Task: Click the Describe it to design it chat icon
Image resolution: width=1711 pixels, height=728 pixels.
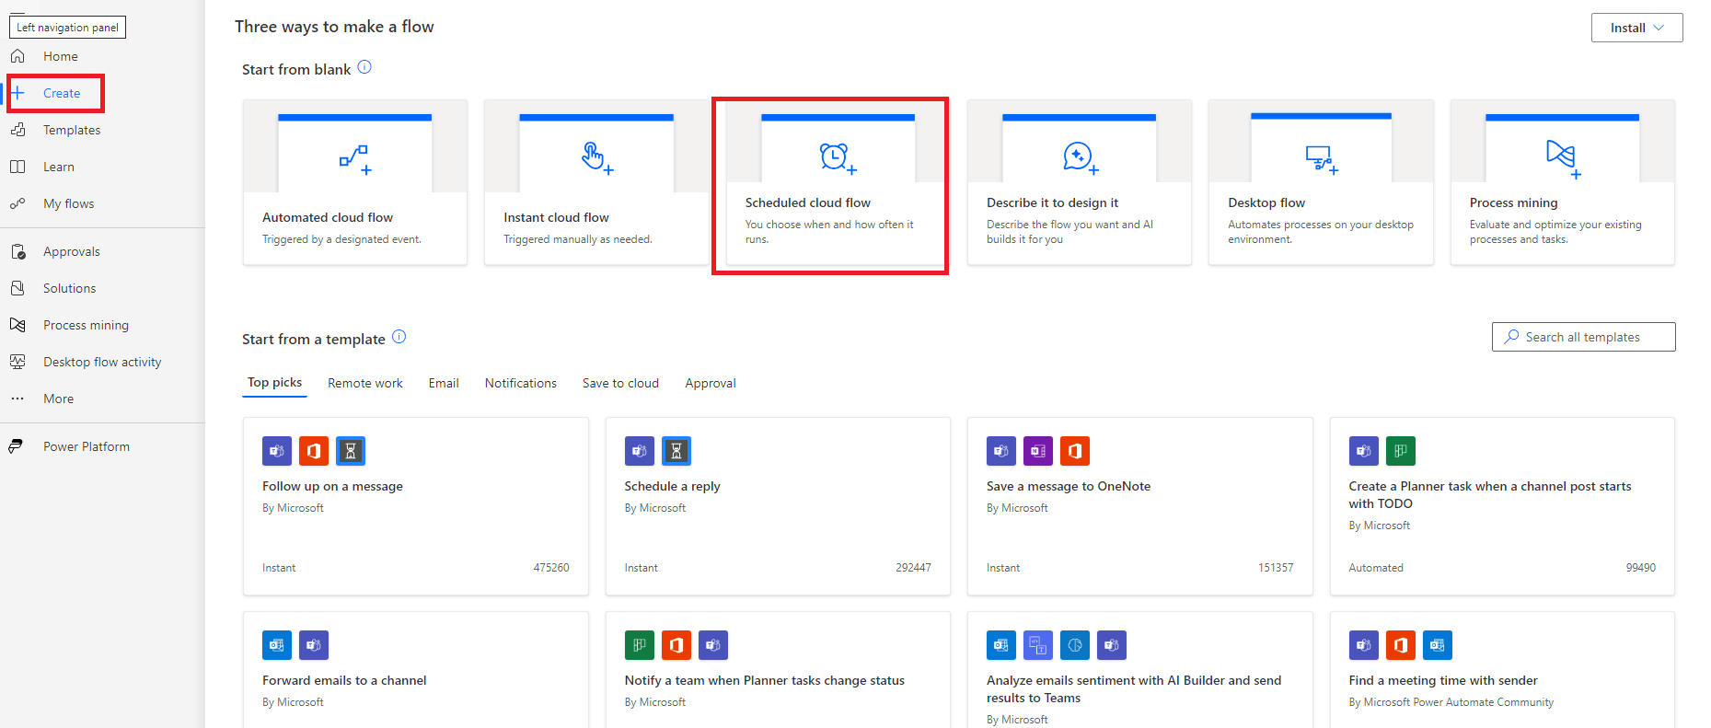Action: pos(1080,158)
